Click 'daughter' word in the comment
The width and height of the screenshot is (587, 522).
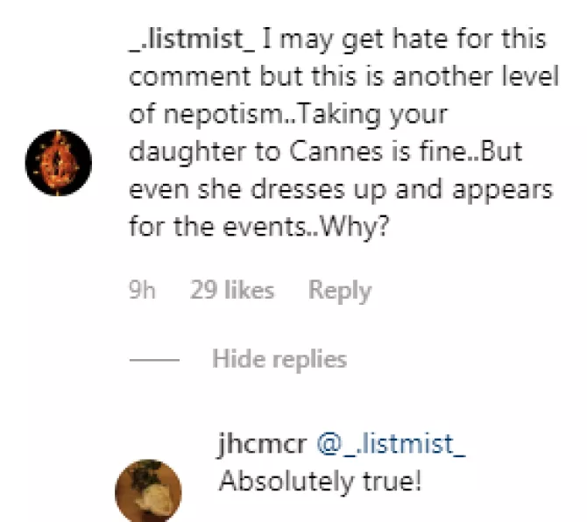(x=187, y=152)
